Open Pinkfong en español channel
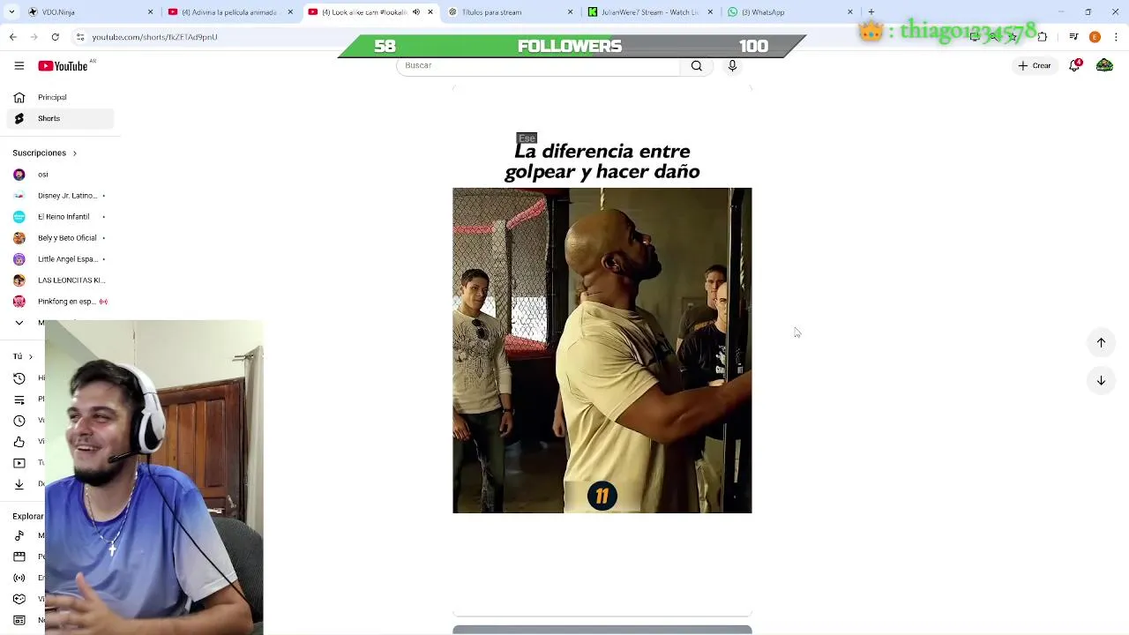This screenshot has height=635, width=1129. [60, 302]
